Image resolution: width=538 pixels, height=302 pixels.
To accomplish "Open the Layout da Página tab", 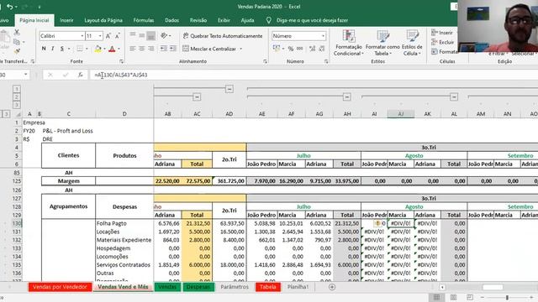I will [x=103, y=20].
